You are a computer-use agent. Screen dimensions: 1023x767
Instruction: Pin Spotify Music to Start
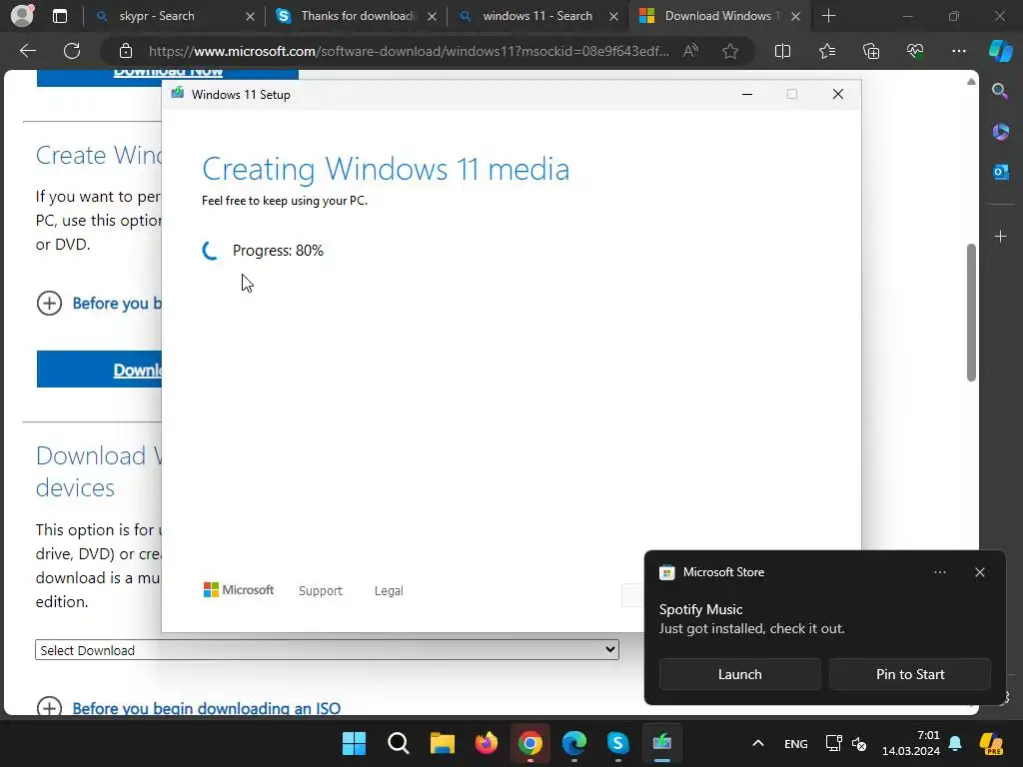click(910, 674)
